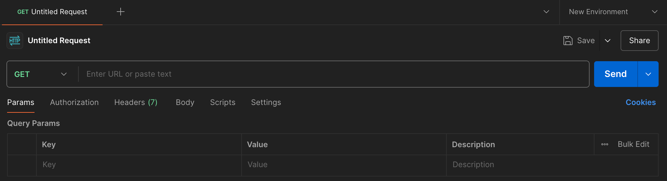Screen dimensions: 667x181
Task: Click the Key cell in query params row
Action: 139,165
